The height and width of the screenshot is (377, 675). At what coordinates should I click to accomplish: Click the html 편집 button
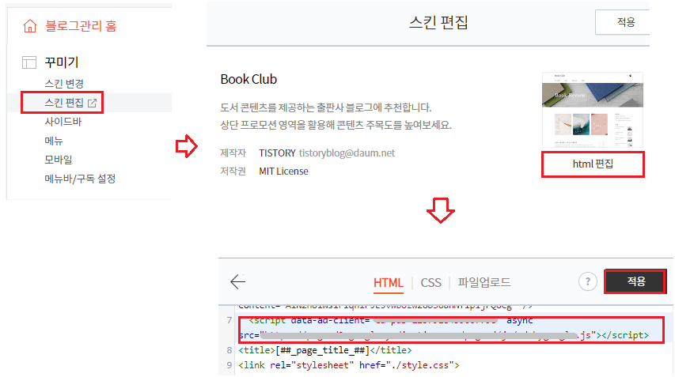point(593,164)
